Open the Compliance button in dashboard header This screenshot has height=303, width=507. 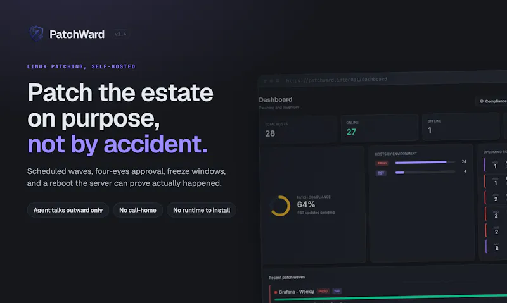pos(492,101)
